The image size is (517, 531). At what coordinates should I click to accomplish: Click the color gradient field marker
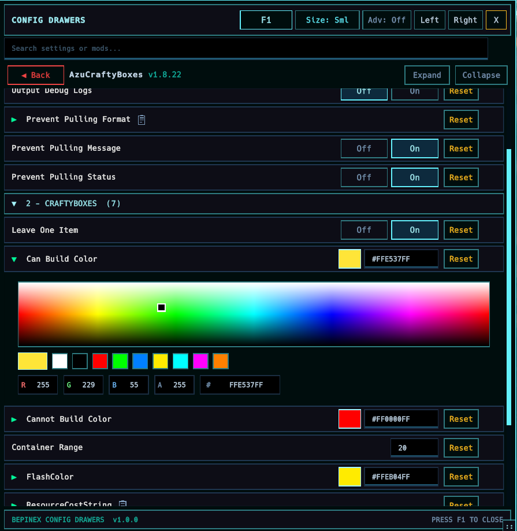coord(162,307)
